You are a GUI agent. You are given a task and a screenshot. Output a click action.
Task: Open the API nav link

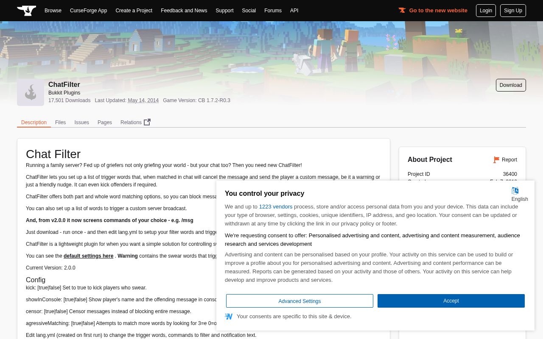(x=294, y=11)
